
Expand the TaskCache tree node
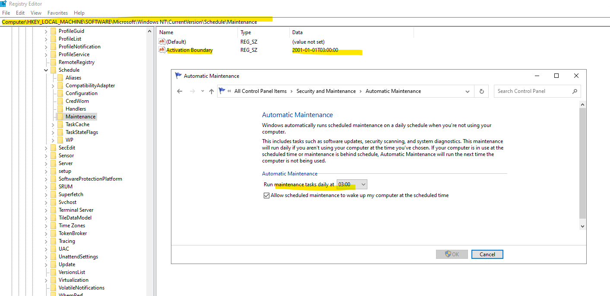[x=53, y=124]
